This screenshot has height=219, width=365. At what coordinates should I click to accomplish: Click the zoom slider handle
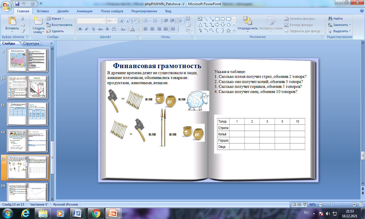tap(331, 204)
